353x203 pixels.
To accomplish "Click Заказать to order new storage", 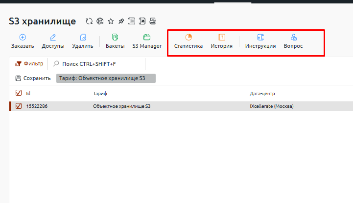I will 23,41.
